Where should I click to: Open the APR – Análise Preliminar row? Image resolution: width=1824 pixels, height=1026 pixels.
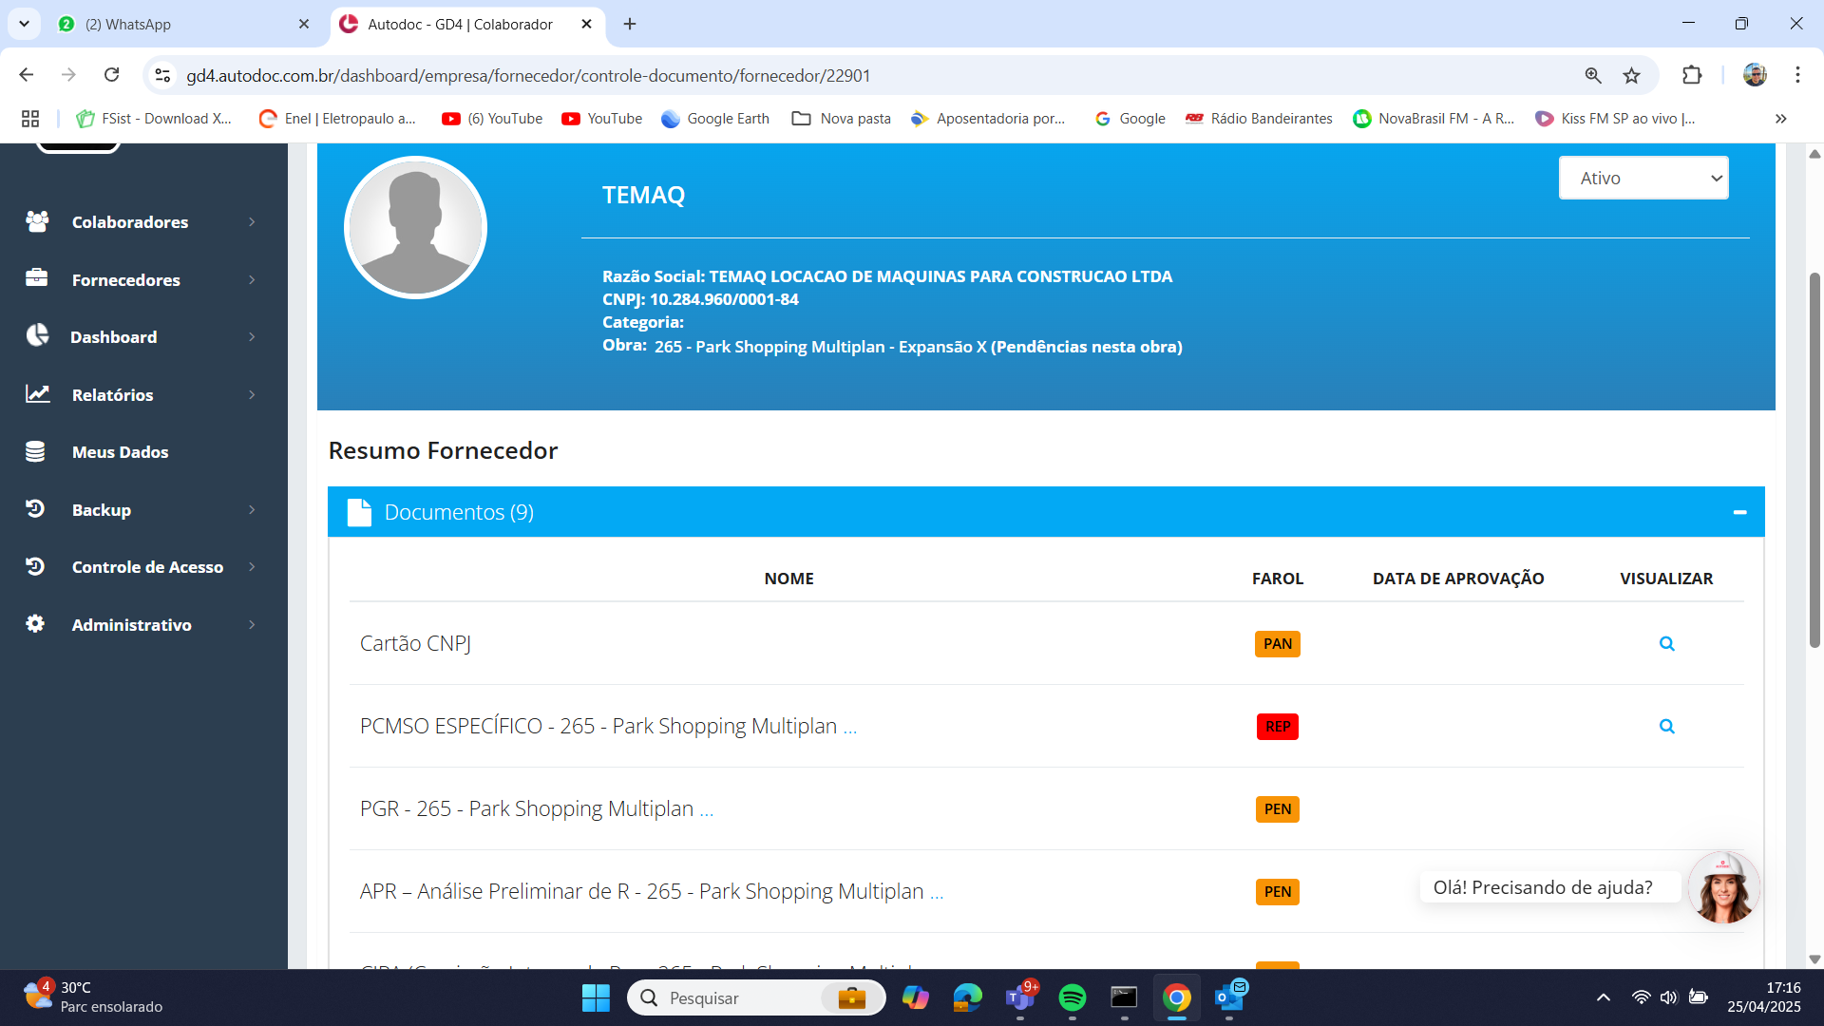1046,891
